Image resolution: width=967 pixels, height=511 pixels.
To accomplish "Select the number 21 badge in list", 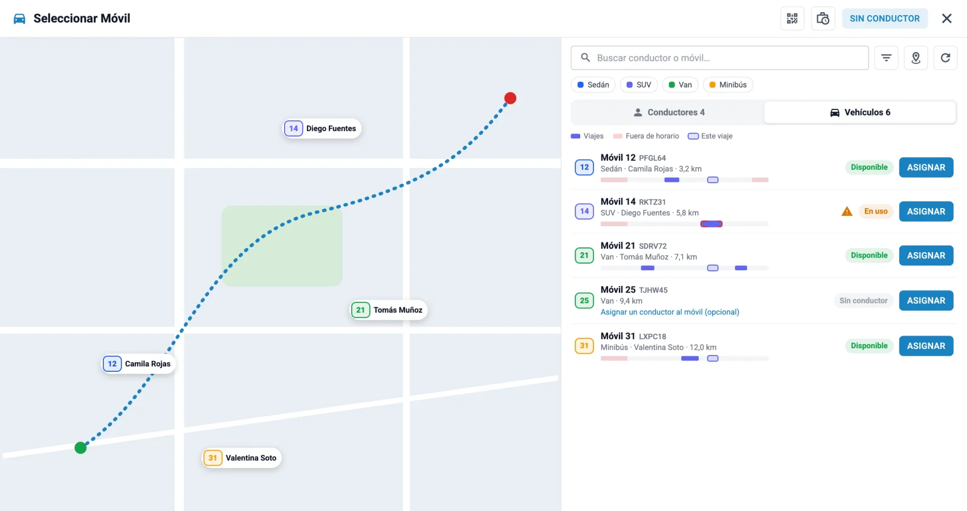I will click(584, 255).
